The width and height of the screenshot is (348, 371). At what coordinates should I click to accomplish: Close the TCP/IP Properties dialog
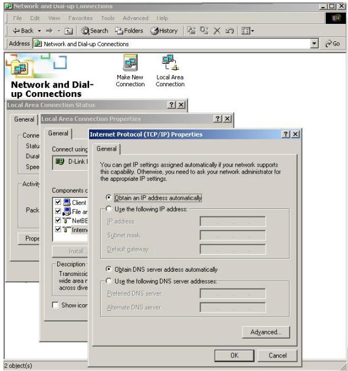pos(296,134)
